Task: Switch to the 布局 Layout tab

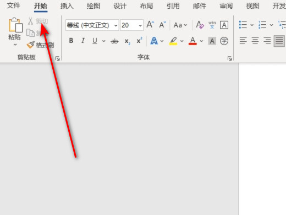Action: 146,6
